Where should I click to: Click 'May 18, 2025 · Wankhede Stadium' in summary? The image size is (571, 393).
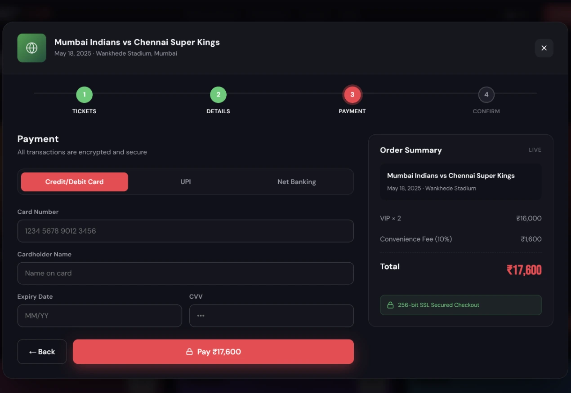pos(432,188)
